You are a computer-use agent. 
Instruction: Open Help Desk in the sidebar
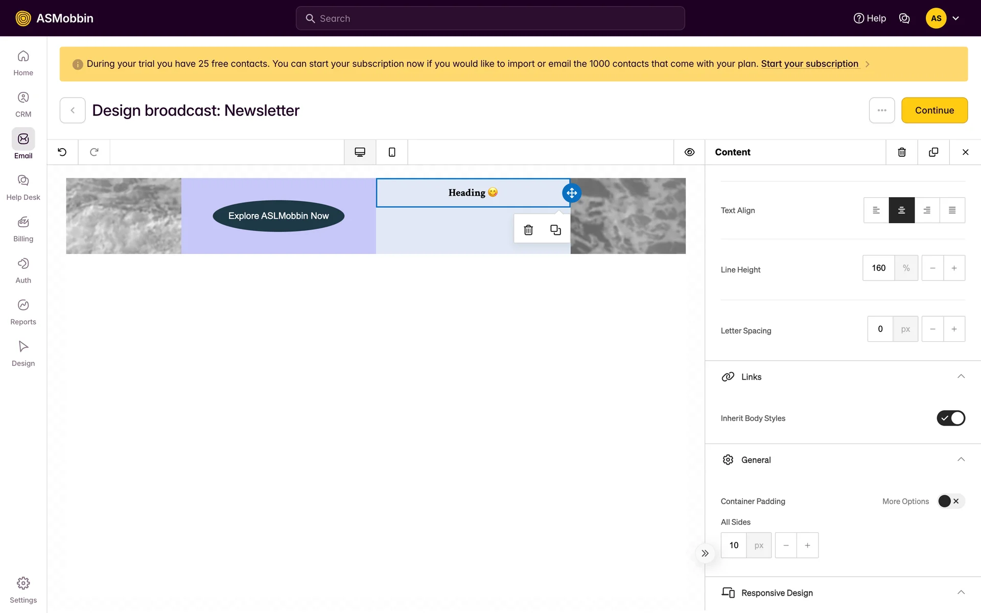(23, 187)
